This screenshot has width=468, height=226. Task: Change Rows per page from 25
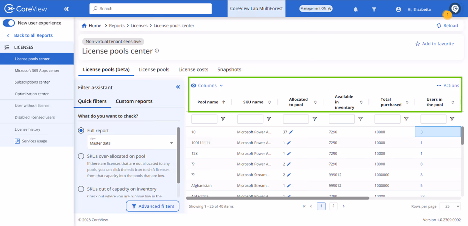click(x=450, y=206)
